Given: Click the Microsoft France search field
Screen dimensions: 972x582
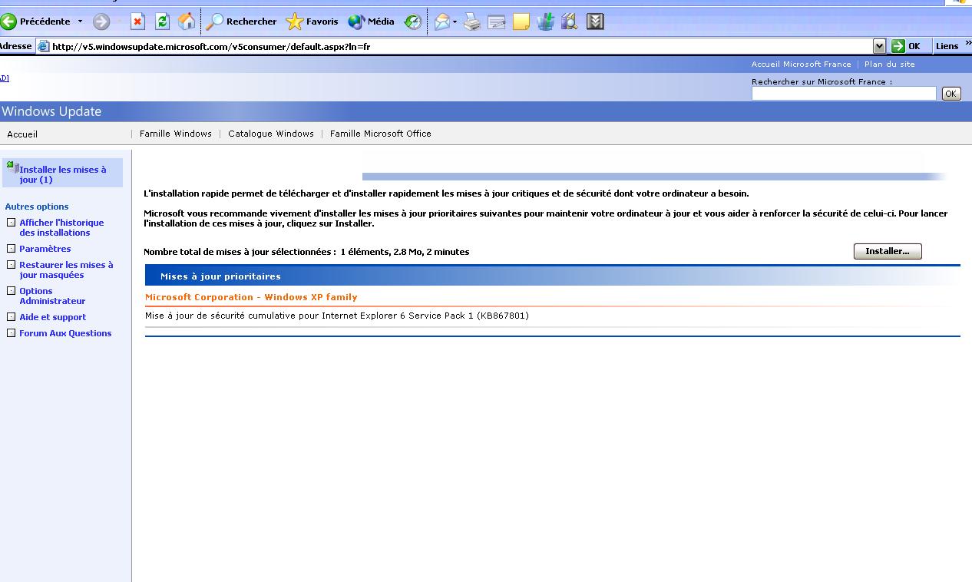Looking at the screenshot, I should (x=844, y=94).
